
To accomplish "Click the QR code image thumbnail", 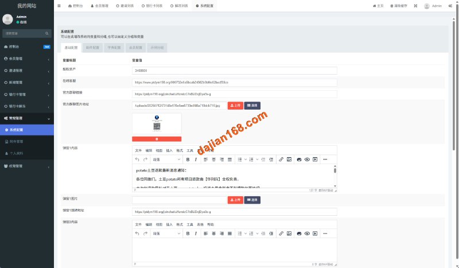I will point(157,123).
